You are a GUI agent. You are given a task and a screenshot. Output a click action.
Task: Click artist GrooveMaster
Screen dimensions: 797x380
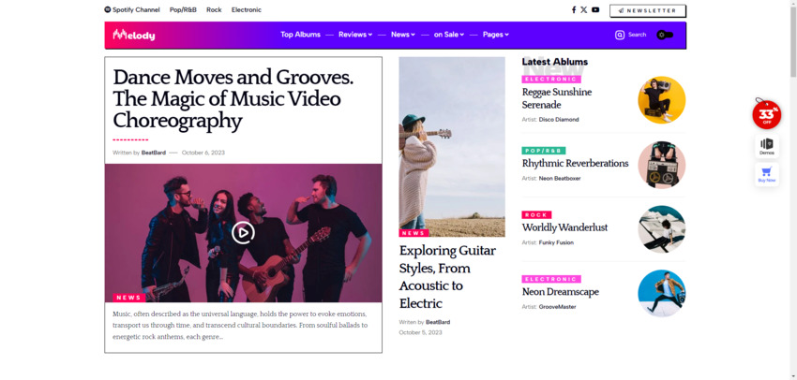tap(557, 307)
